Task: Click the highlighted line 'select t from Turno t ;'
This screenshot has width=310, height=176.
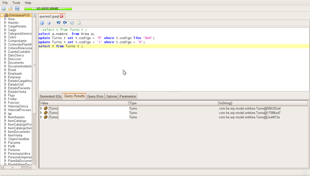Action: click(x=174, y=46)
